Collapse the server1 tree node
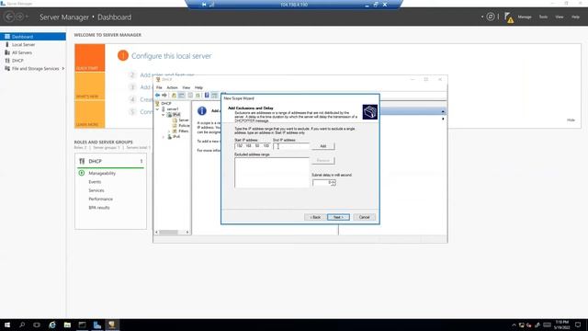 [158, 109]
